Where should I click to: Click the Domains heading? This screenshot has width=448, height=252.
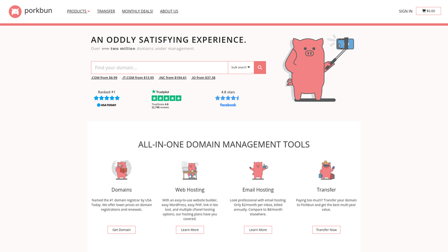point(121,190)
